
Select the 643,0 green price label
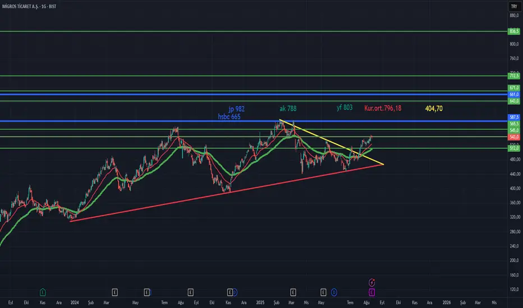513,101
